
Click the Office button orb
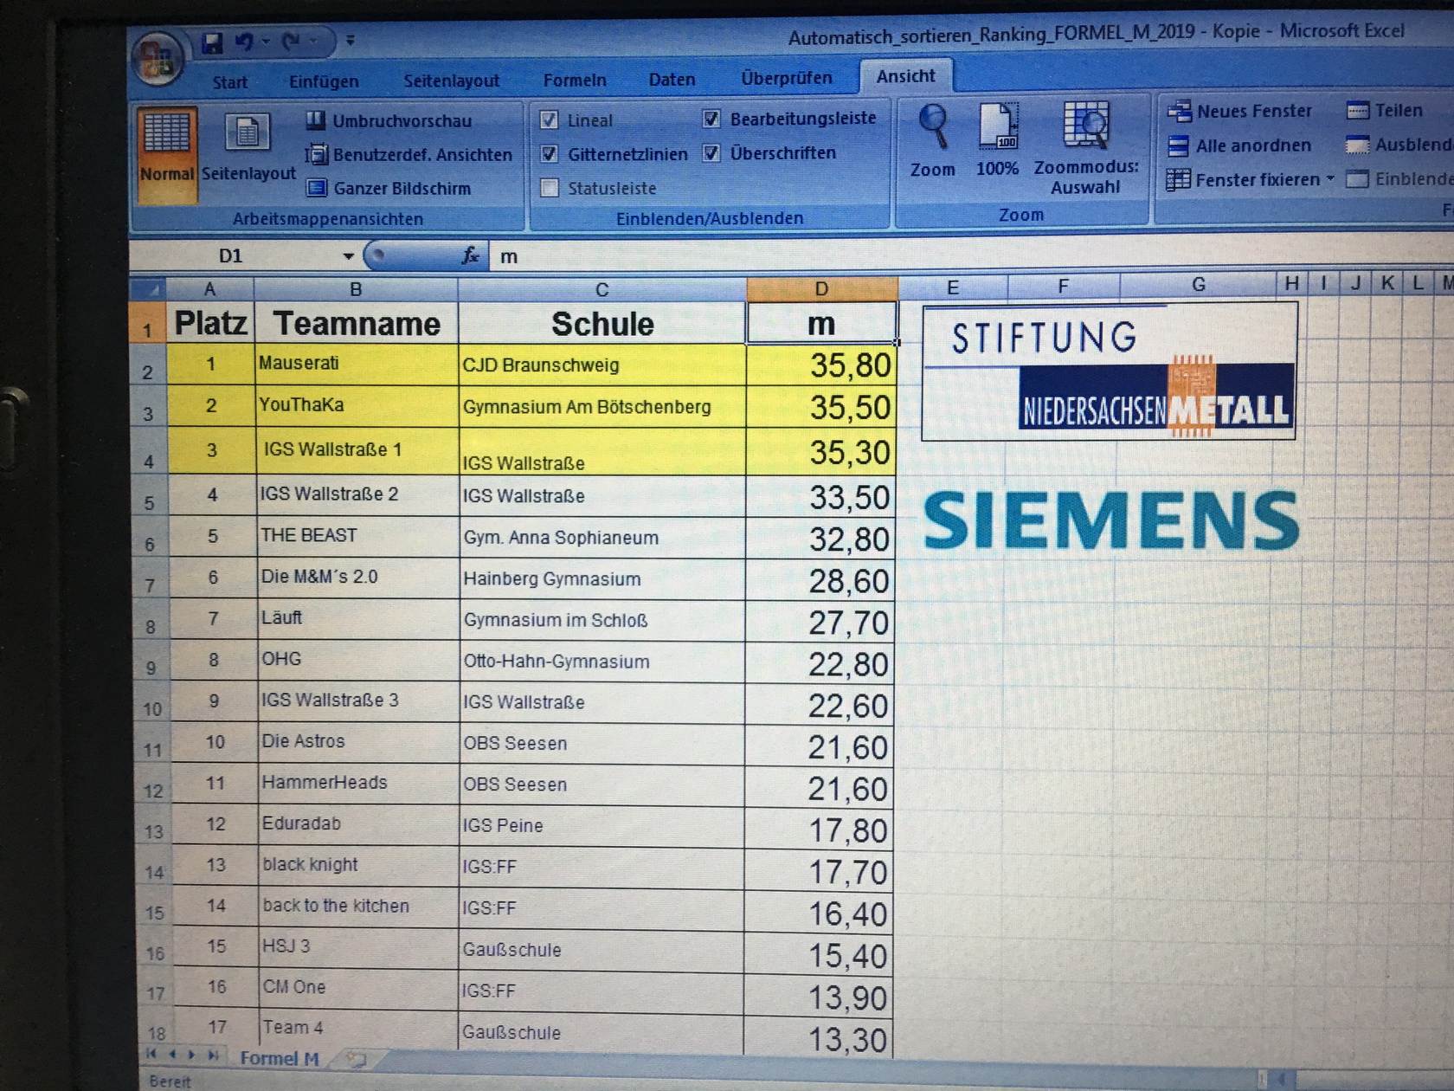point(157,59)
